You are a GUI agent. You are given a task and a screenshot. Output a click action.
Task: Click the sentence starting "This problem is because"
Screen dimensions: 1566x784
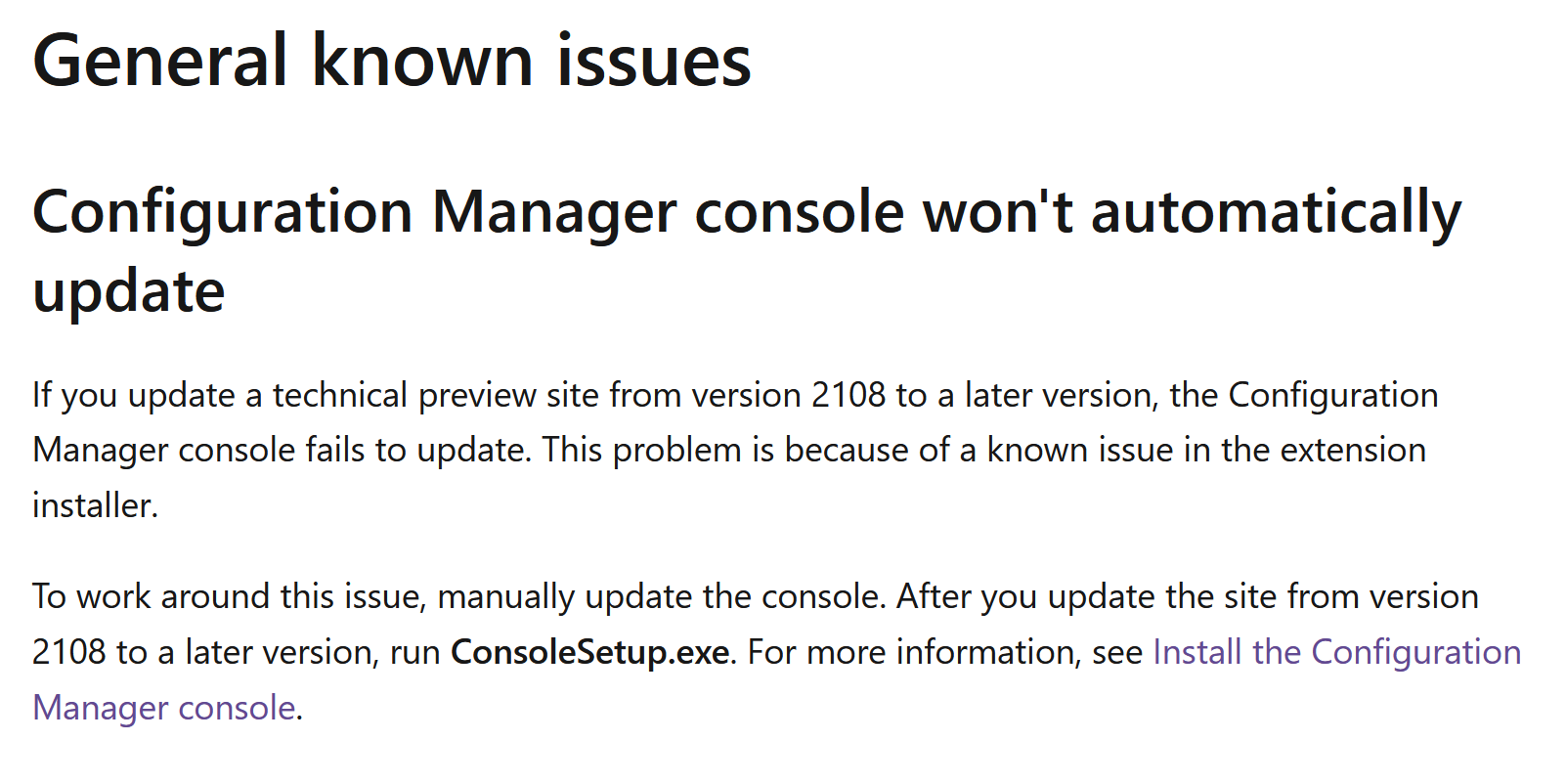click(x=984, y=450)
